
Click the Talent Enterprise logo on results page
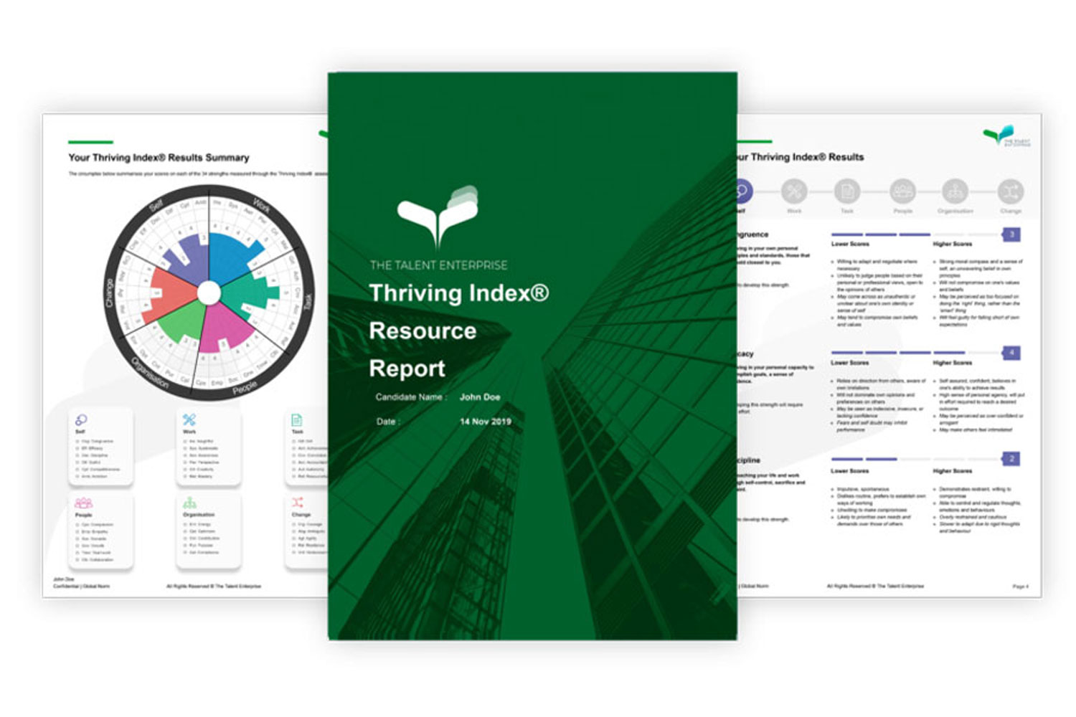[x=1006, y=135]
